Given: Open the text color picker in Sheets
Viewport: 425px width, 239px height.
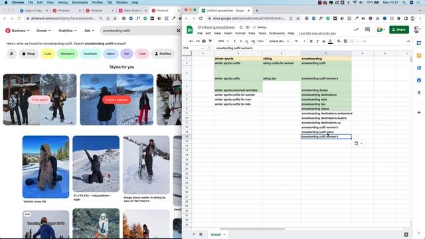Looking at the screenshot, I should tap(330, 41).
